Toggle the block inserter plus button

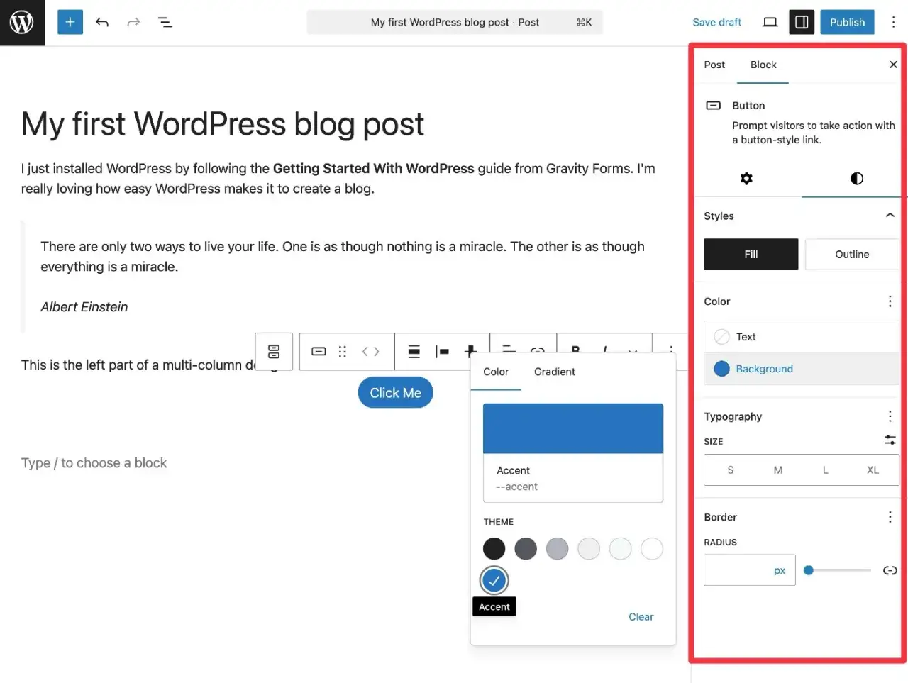(70, 22)
